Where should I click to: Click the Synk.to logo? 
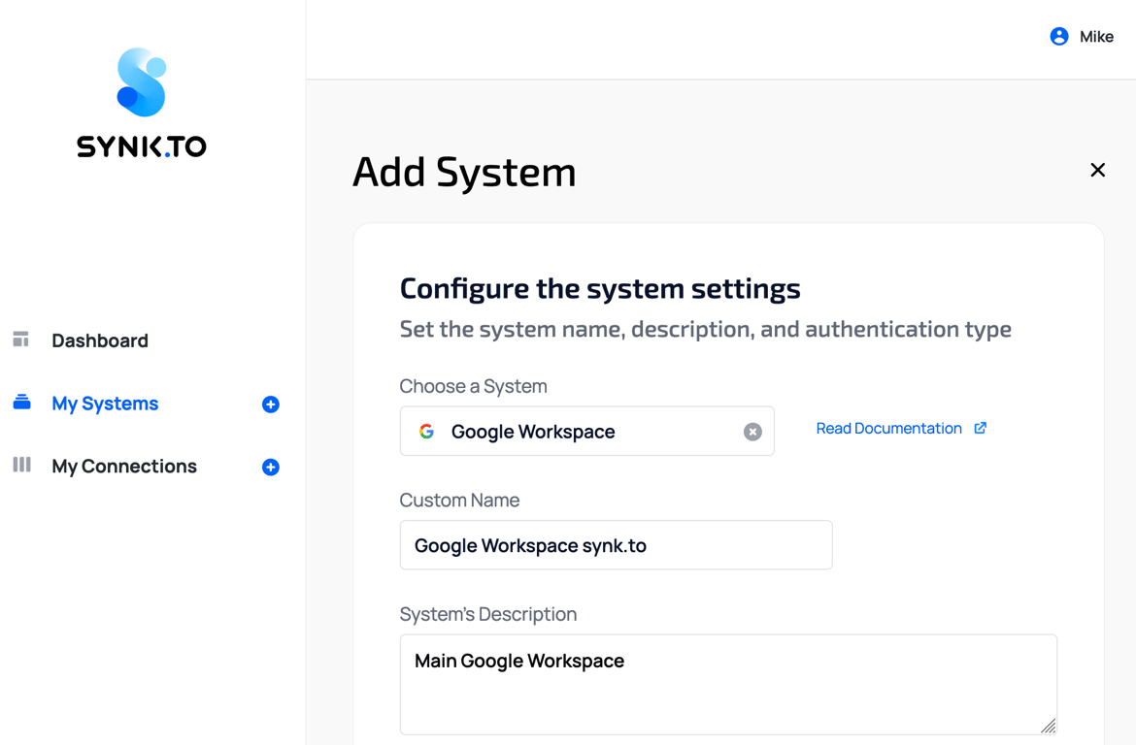pyautogui.click(x=142, y=103)
